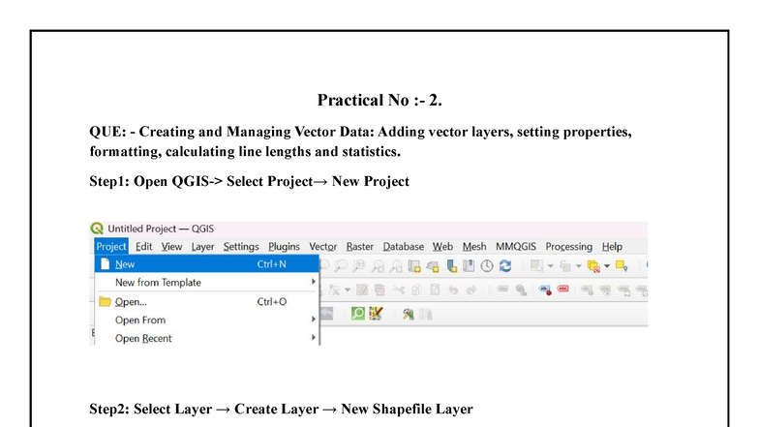Open the Project menu in QGIS
759x427 pixels.
click(x=110, y=246)
